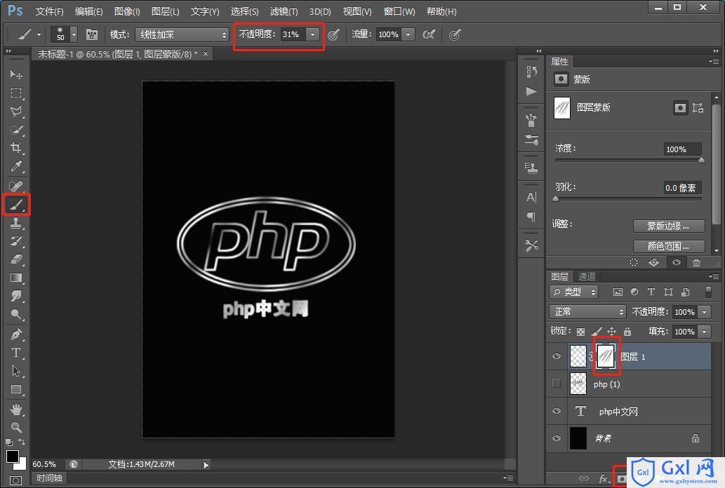725x488 pixels.
Task: Select the Hand tool
Action: pyautogui.click(x=16, y=409)
